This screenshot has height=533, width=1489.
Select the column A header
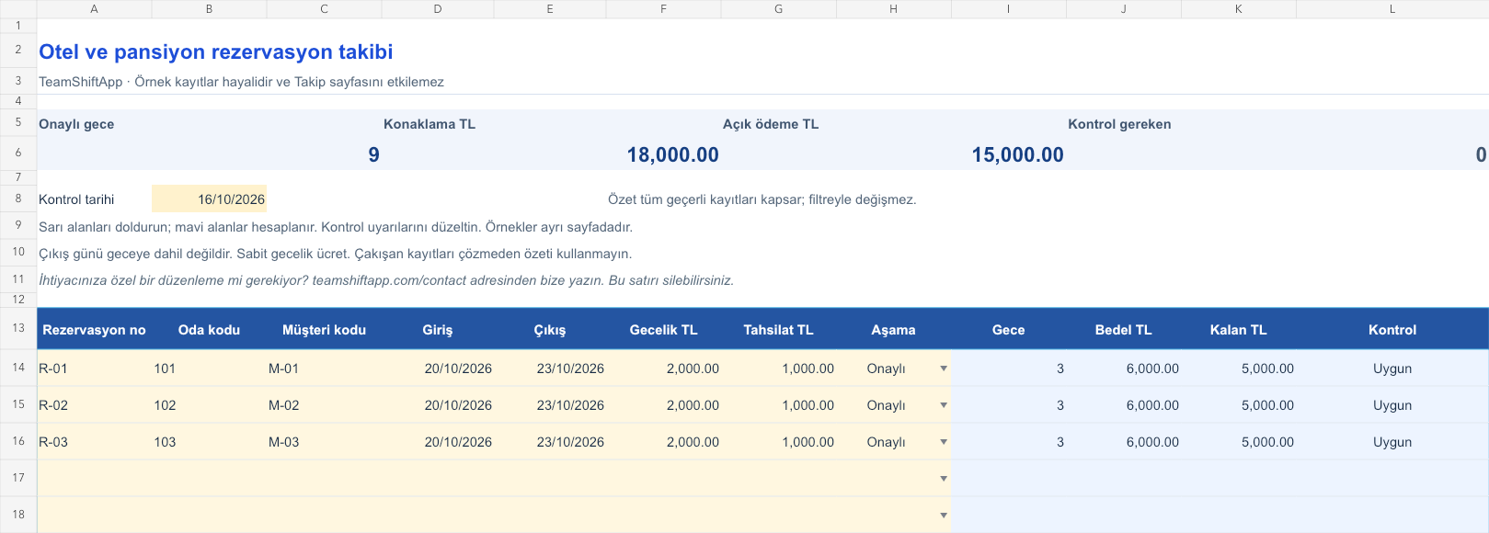pyautogui.click(x=94, y=9)
